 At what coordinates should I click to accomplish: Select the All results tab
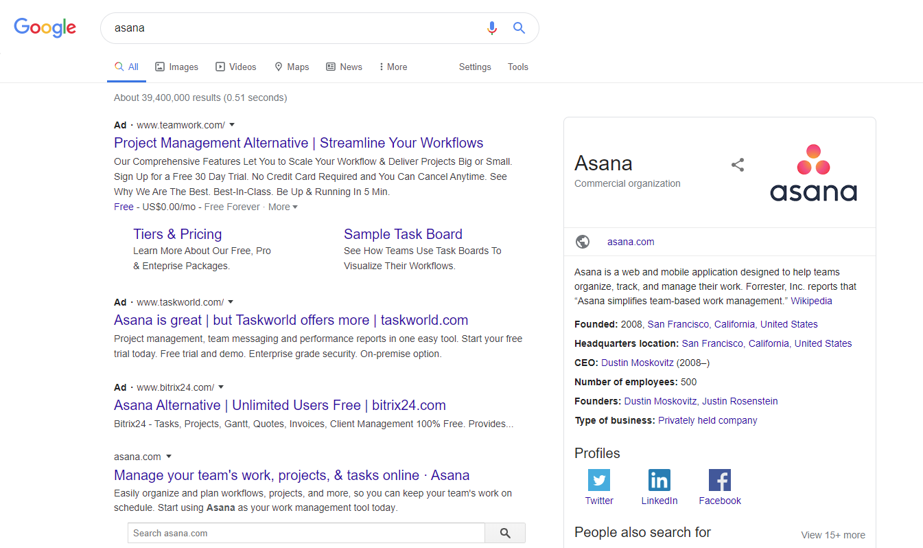[x=127, y=67]
